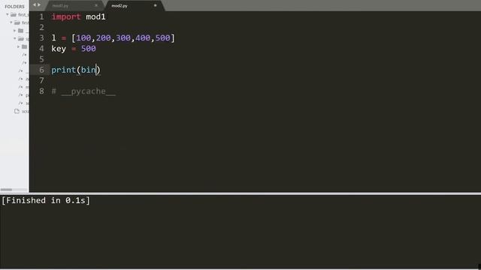The image size is (481, 270).
Task: Click the 'print' call on line 6
Action: (63, 70)
